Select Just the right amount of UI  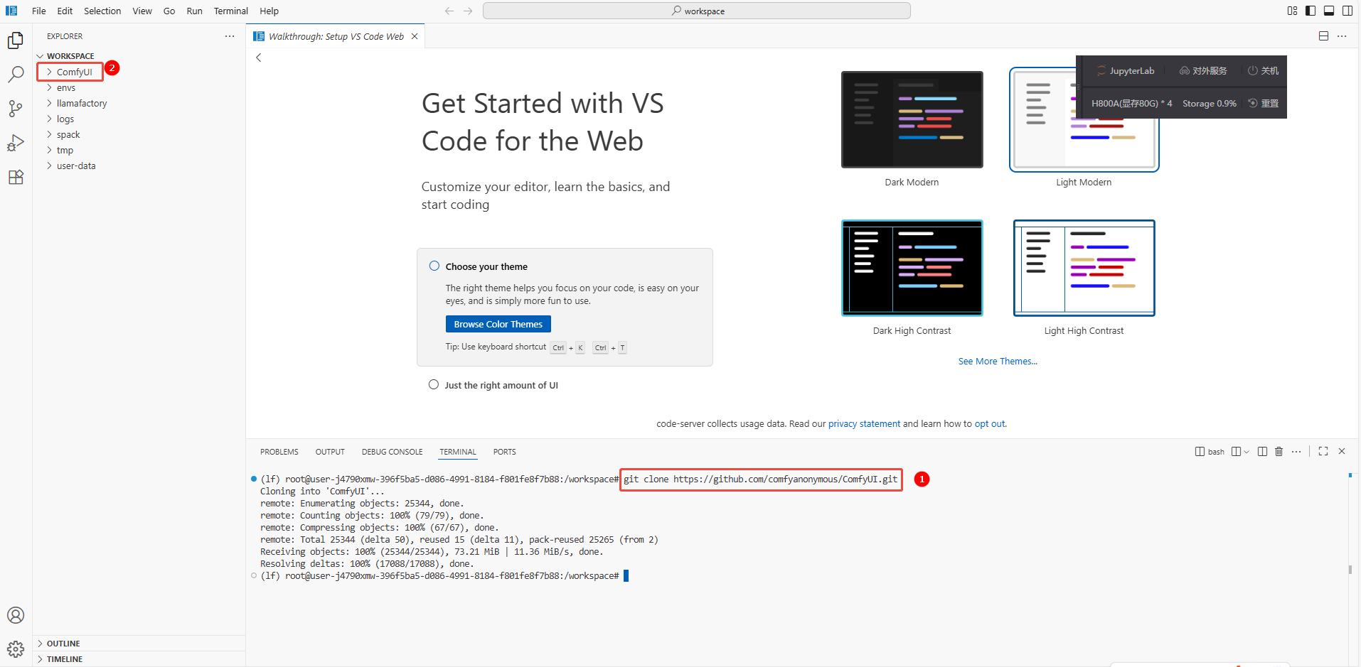[501, 385]
